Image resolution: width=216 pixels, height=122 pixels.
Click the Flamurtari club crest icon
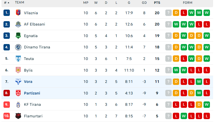point(18,116)
